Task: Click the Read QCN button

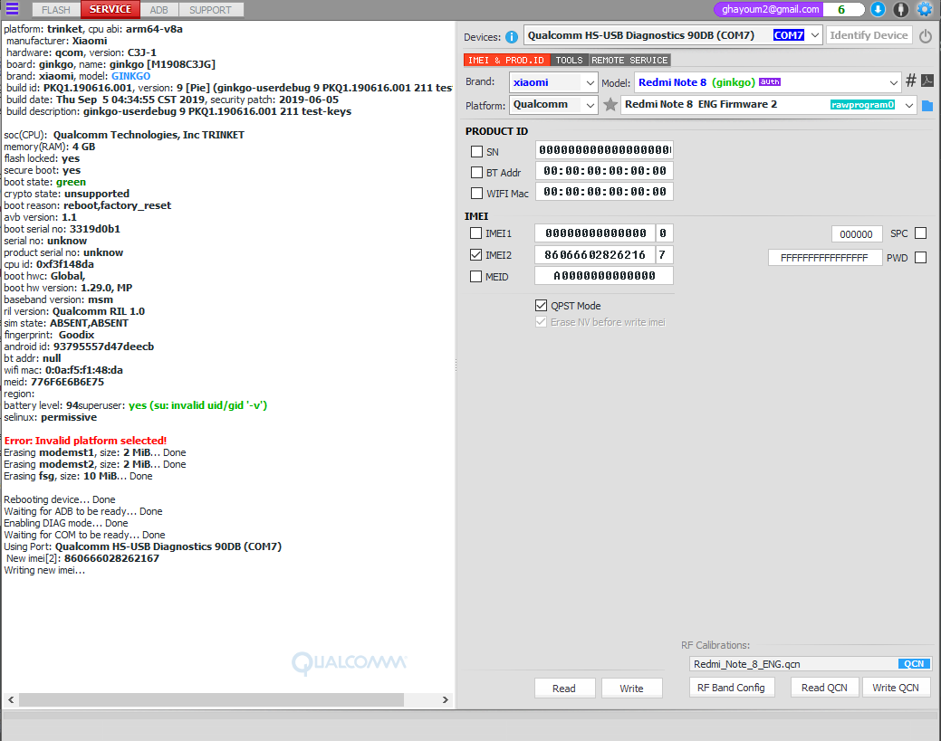Action: (824, 688)
